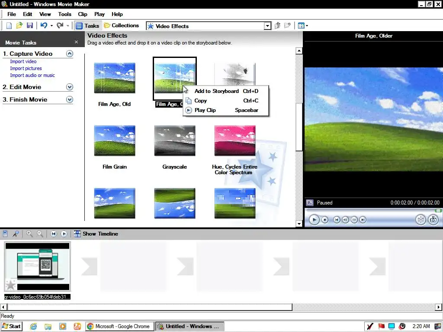This screenshot has width=443, height=332.
Task: Click the Open Project folder icon
Action: pyautogui.click(x=19, y=26)
